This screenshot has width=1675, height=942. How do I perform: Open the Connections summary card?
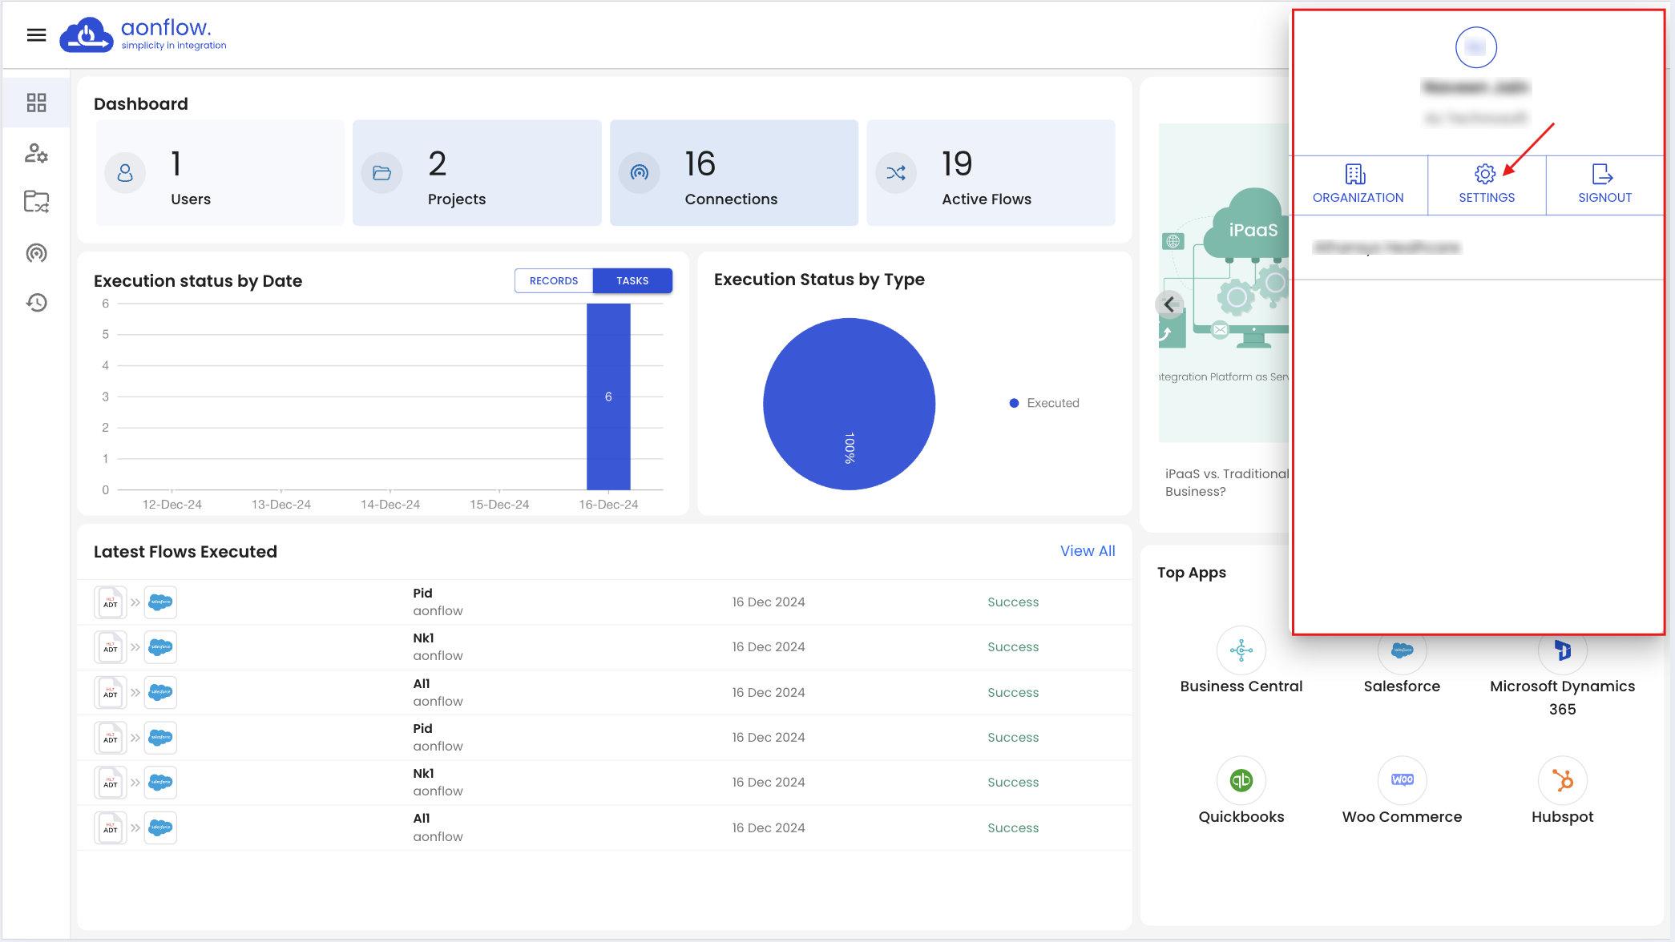733,173
